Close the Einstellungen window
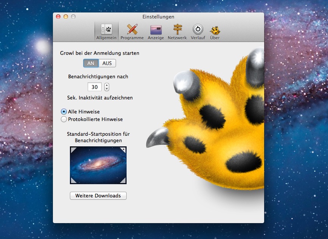Image resolution: width=328 pixels, height=239 pixels. (58, 17)
